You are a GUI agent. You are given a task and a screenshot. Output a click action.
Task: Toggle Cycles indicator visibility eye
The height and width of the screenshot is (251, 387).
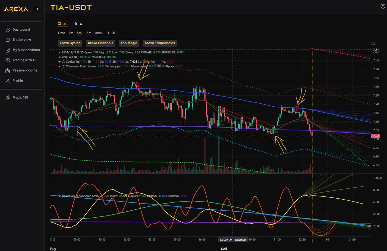[64, 61]
